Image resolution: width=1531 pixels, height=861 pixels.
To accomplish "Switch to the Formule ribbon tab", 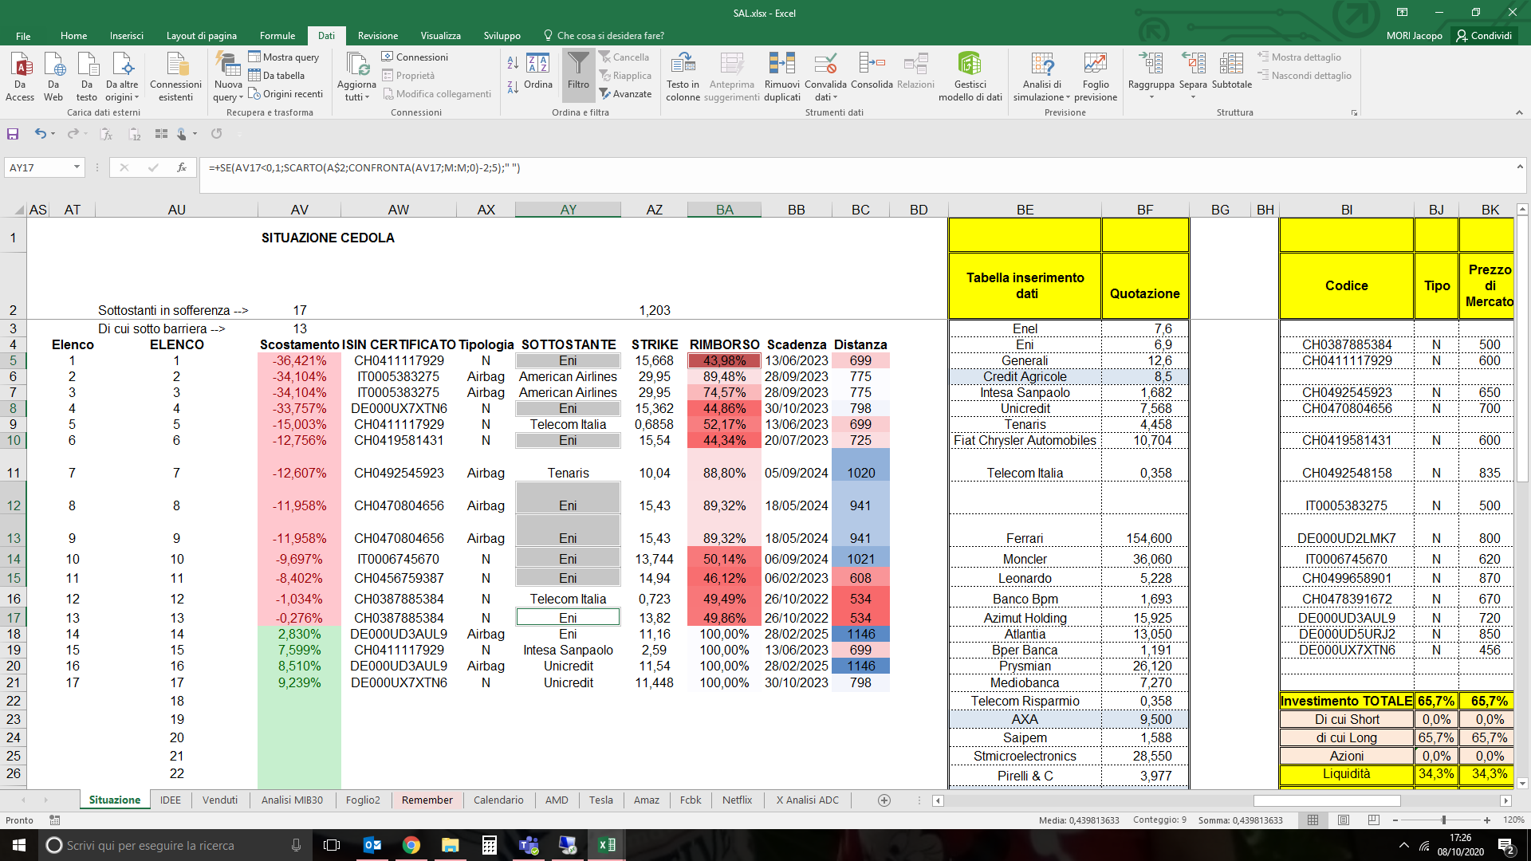I will pos(277,36).
